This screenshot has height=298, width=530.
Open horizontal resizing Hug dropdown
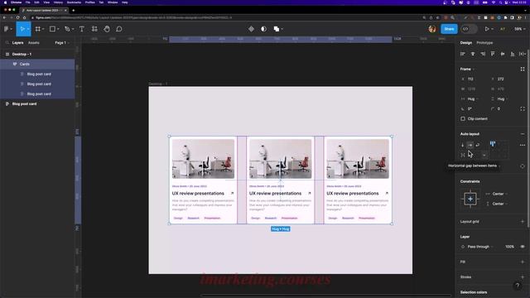point(473,99)
